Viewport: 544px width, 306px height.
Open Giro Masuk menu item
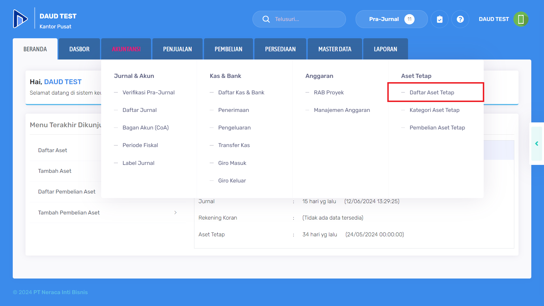click(x=232, y=163)
